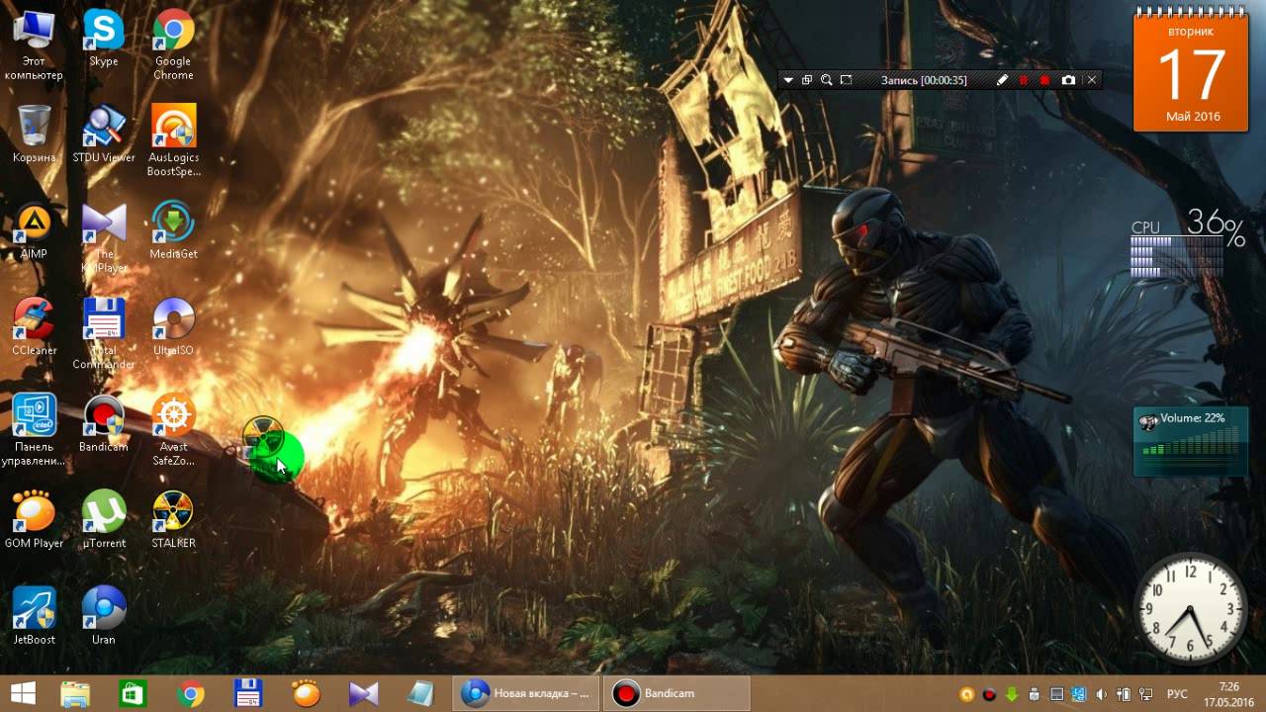Take a screenshot with the camera icon

(1068, 80)
